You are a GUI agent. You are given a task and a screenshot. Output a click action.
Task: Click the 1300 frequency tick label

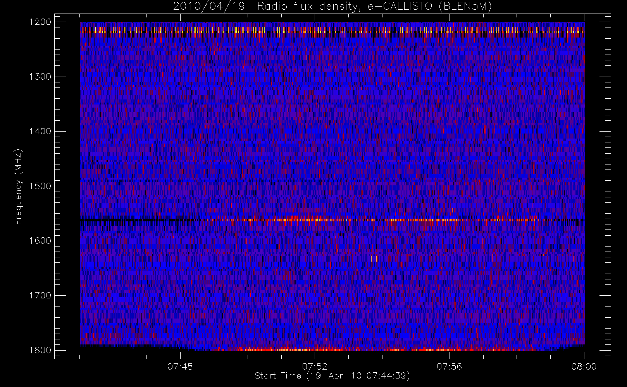[40, 77]
